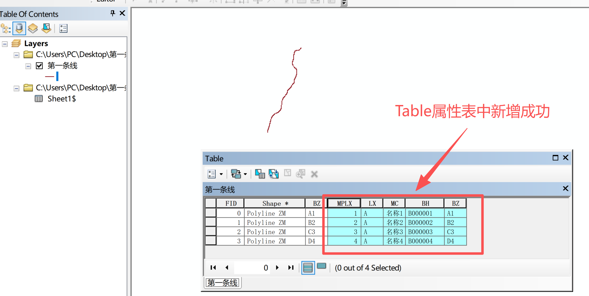
Task: Toggle Show selected records view button
Action: point(321,266)
